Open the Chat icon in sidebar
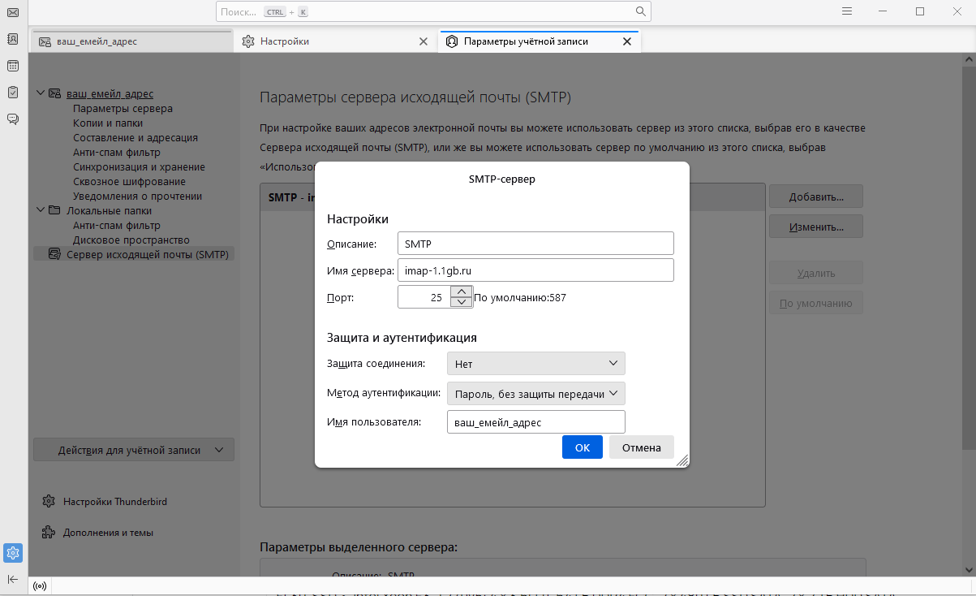The image size is (976, 596). tap(13, 119)
